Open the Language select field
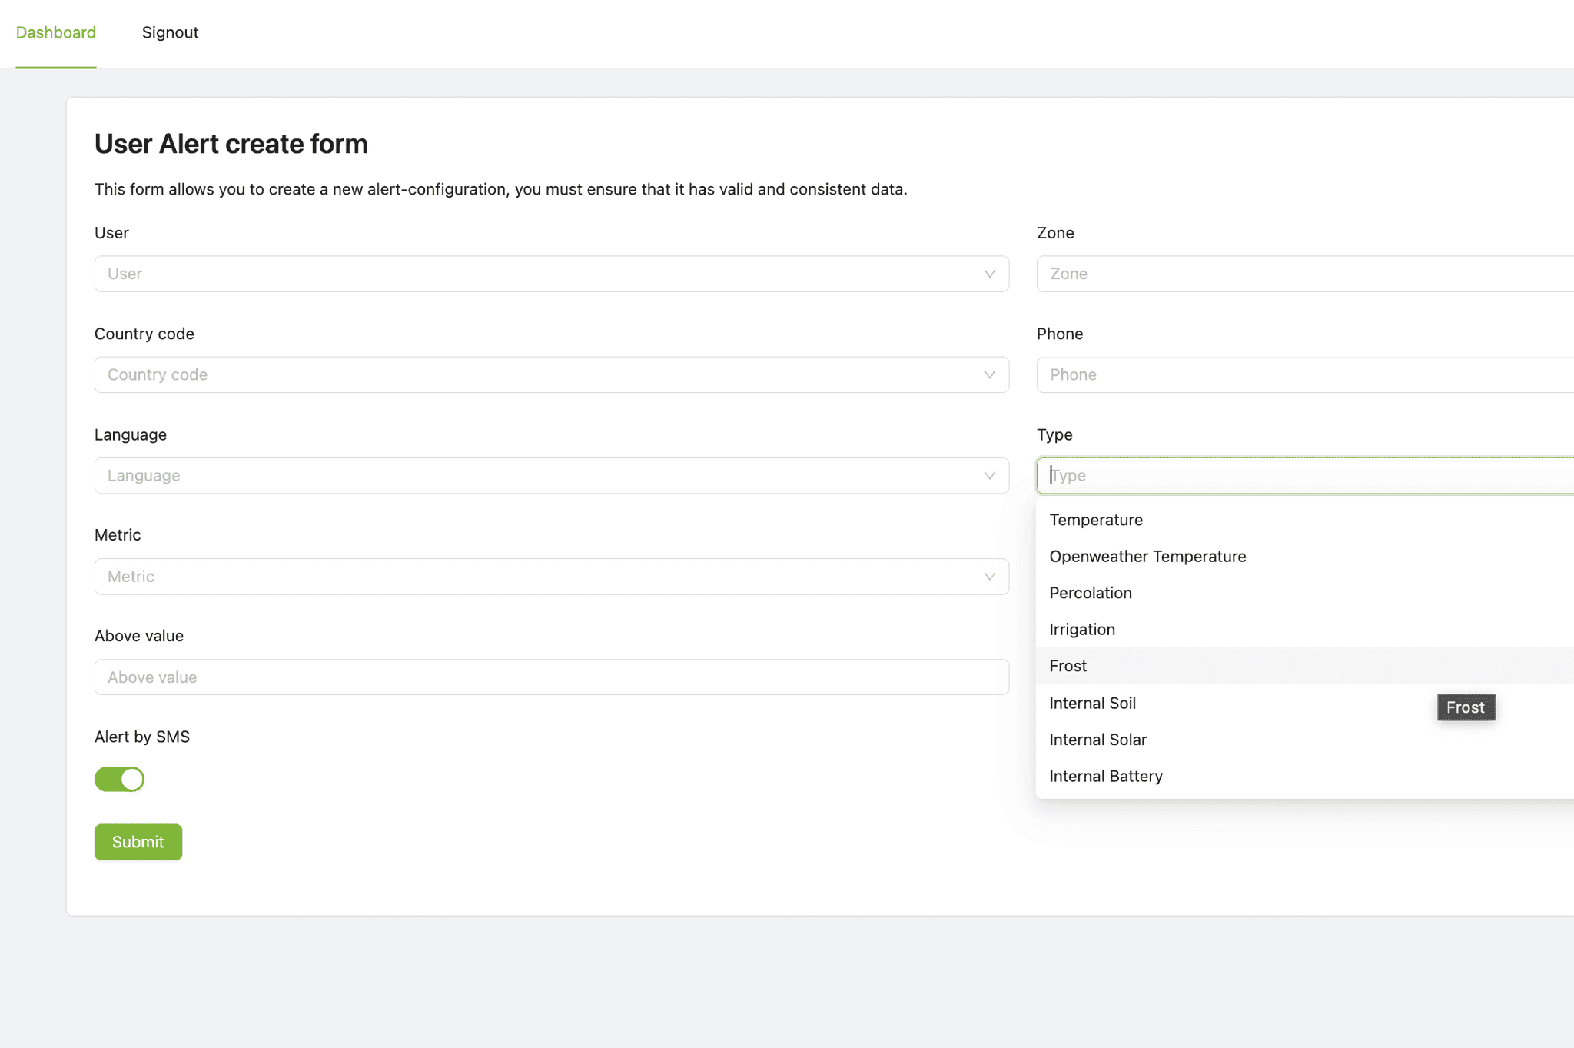Screen dimensions: 1574x1048 point(538,475)
